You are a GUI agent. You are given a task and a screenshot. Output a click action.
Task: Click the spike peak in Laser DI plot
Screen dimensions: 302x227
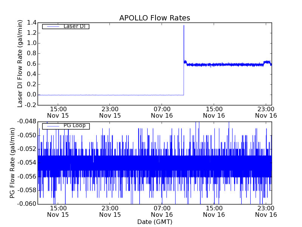point(184,26)
